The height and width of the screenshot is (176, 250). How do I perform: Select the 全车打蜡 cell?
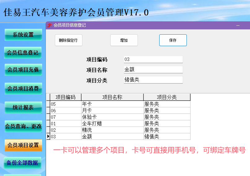(112, 123)
